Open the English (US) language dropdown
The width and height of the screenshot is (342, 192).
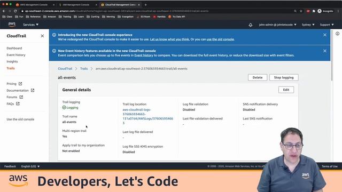pyautogui.click(x=30, y=166)
